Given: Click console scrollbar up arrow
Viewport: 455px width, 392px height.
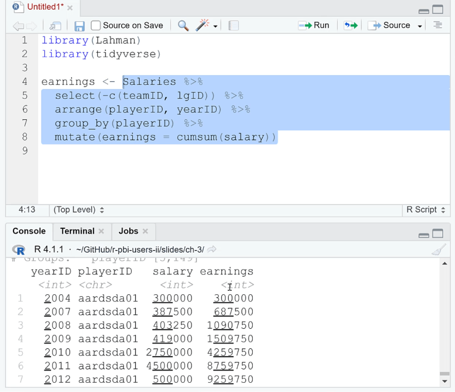Looking at the screenshot, I should [445, 263].
